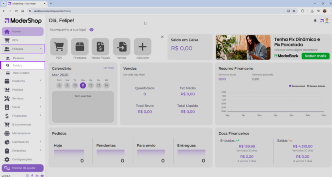Open Instagram link in sidebar footer
The width and height of the screenshot is (332, 177).
coord(27,175)
